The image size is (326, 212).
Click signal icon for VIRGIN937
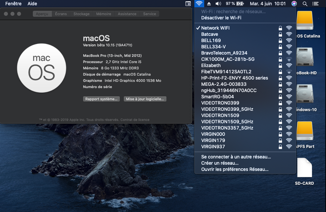pyautogui.click(x=289, y=147)
